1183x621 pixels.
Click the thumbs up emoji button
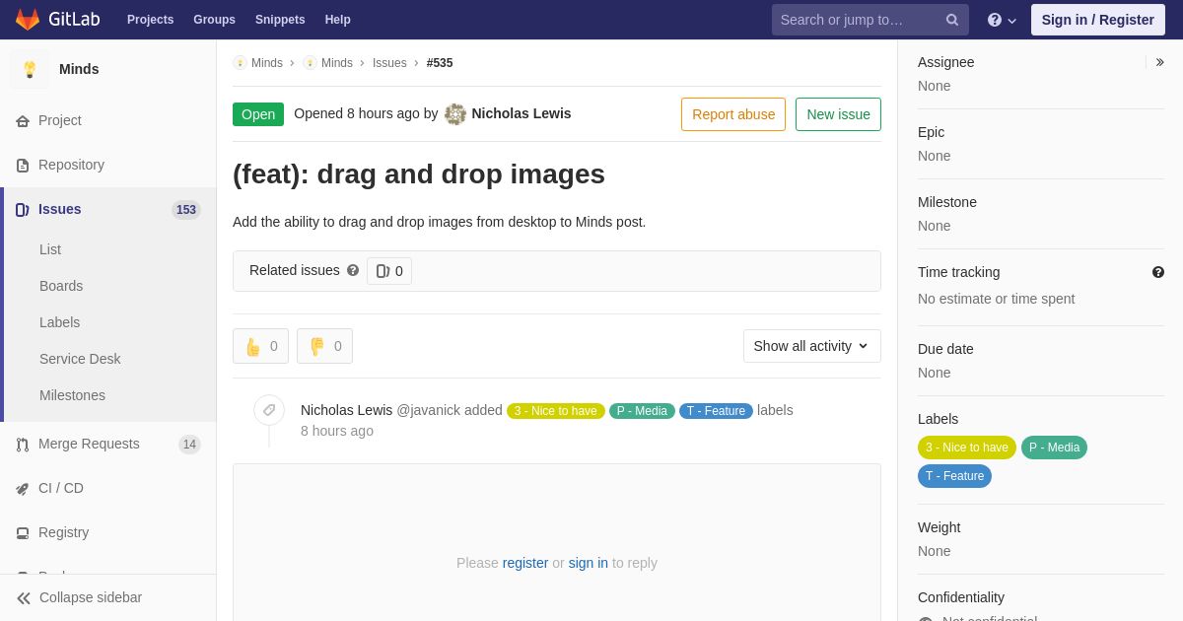pos(260,346)
